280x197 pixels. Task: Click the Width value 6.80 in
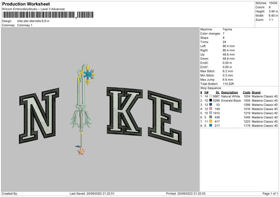[x=273, y=16]
